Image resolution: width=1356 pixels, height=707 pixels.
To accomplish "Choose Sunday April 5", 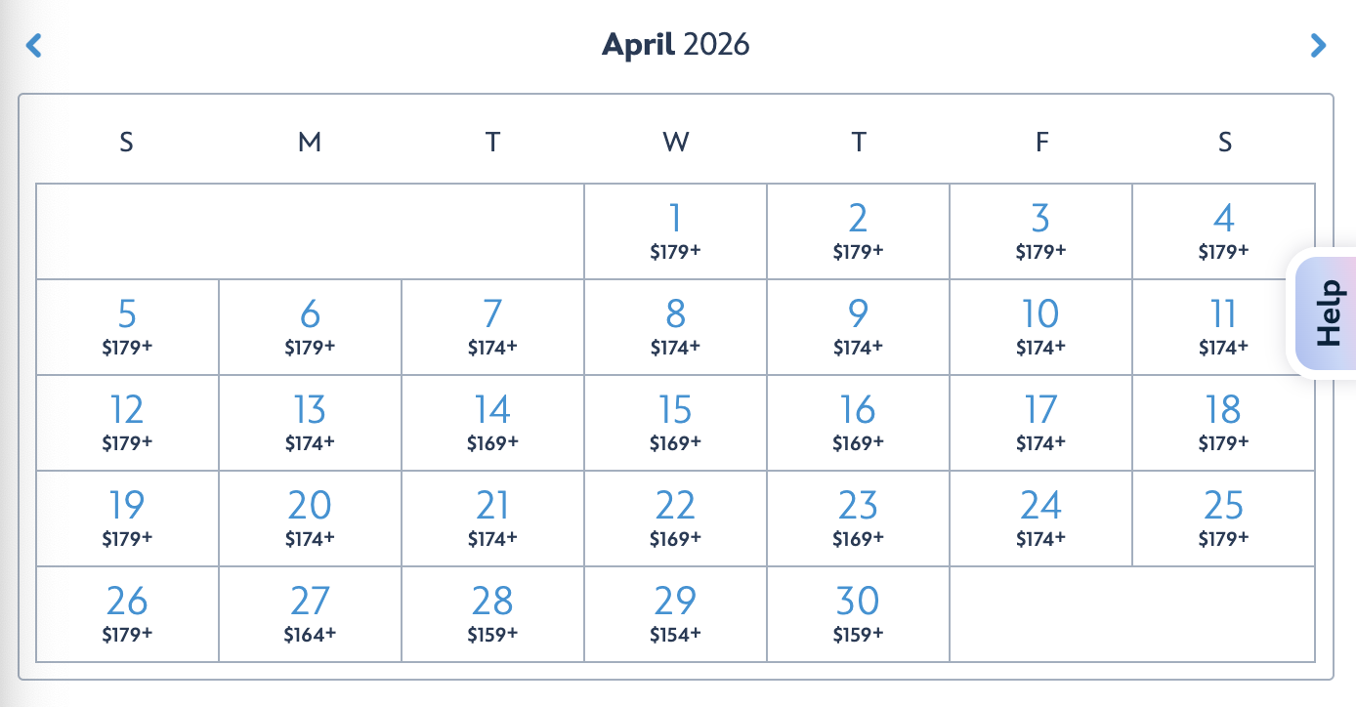I will tap(127, 327).
